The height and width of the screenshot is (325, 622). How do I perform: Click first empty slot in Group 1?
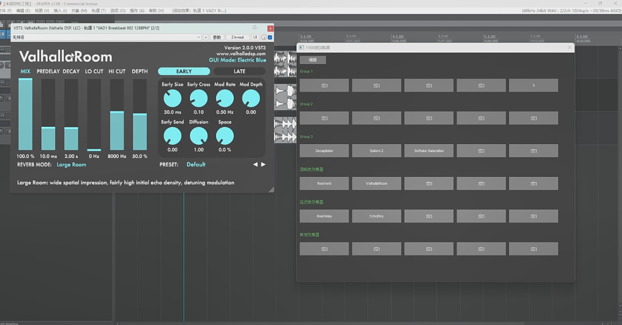point(324,85)
